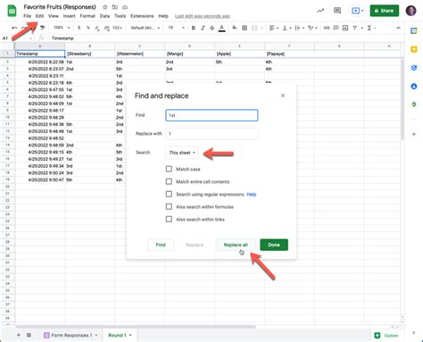
Task: Open the horizontal align dropdown
Action: tap(274, 28)
